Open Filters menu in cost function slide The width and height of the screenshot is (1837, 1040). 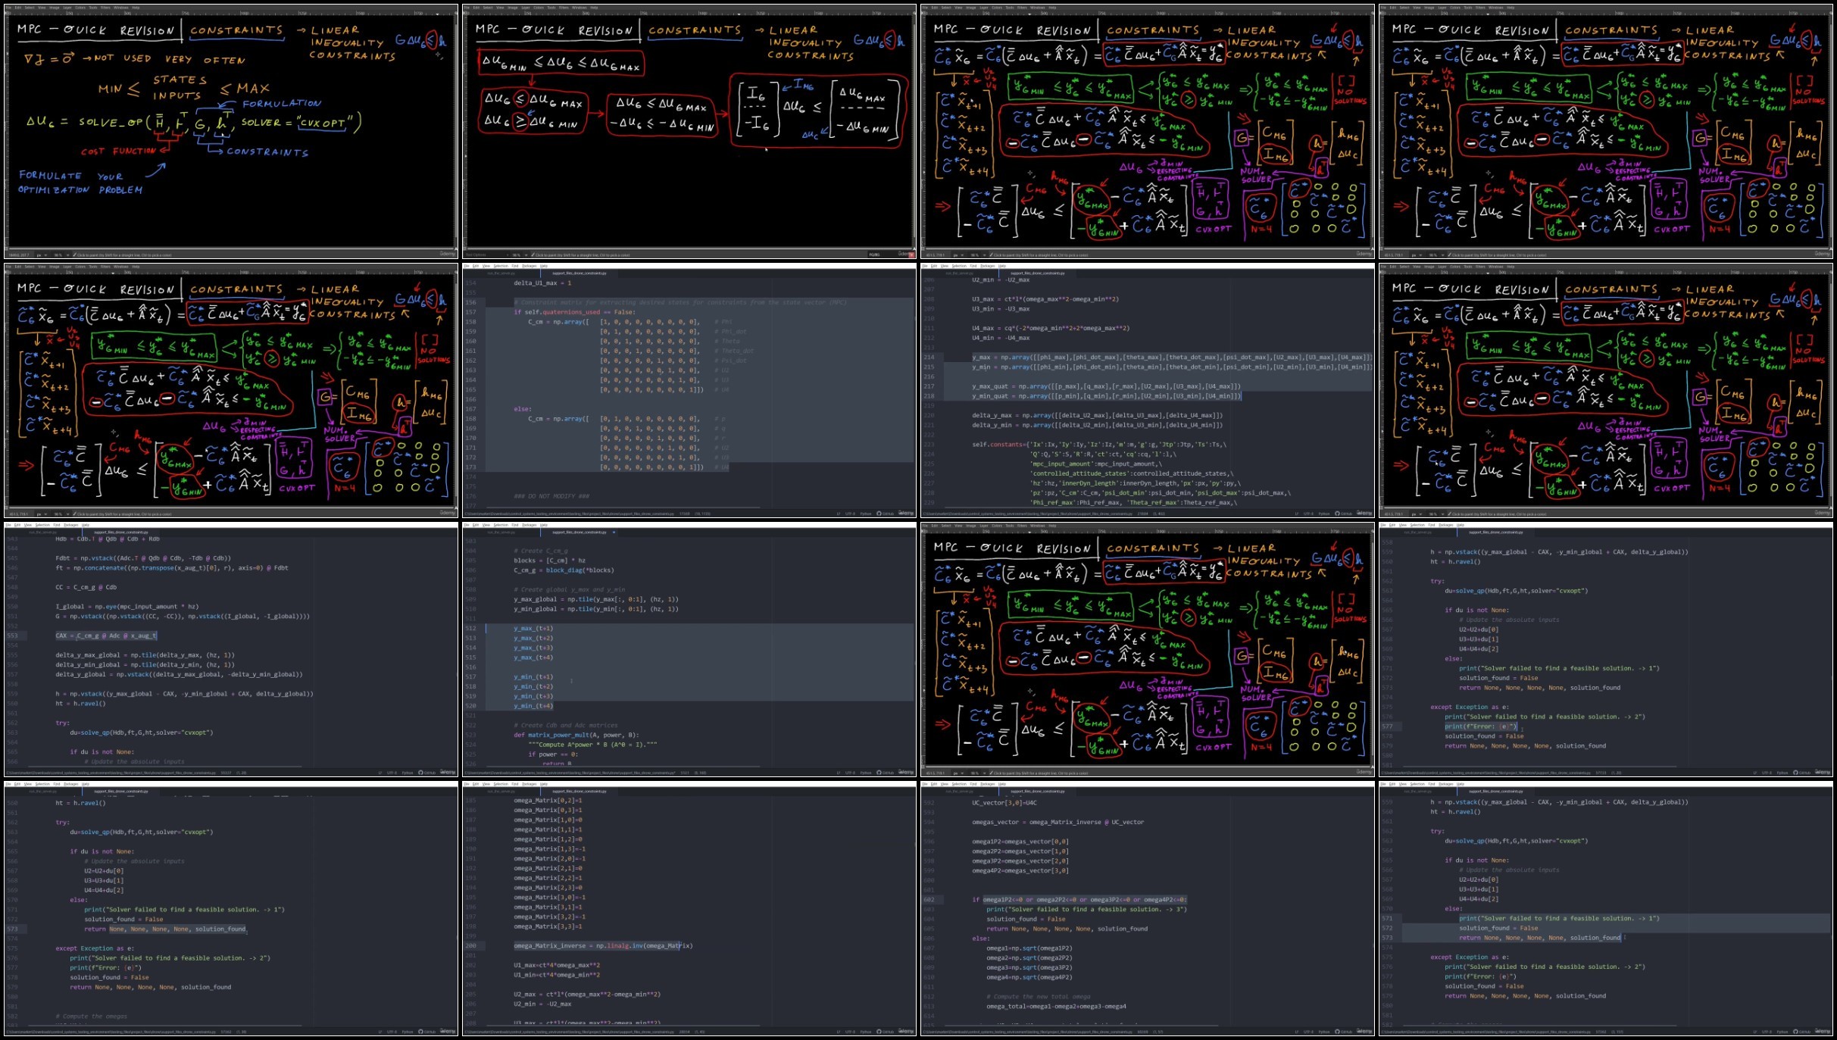105,8
